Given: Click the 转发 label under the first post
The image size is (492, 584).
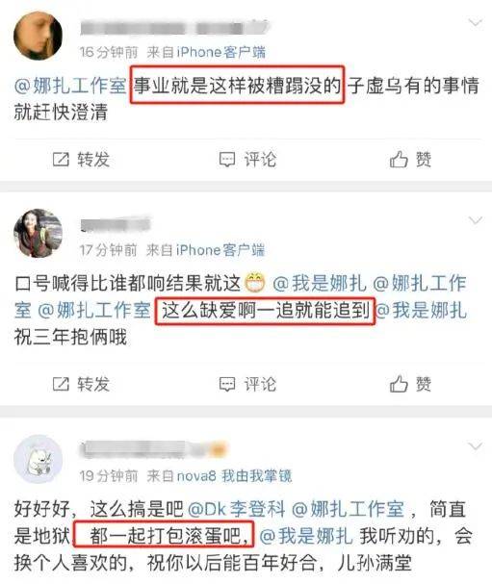Looking at the screenshot, I should pyautogui.click(x=93, y=160).
